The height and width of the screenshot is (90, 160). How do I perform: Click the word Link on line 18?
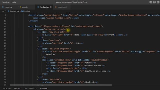coord(77,43)
